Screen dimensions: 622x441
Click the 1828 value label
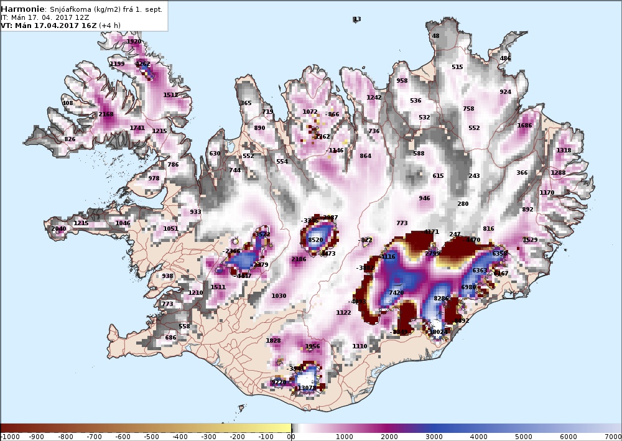[x=273, y=340]
